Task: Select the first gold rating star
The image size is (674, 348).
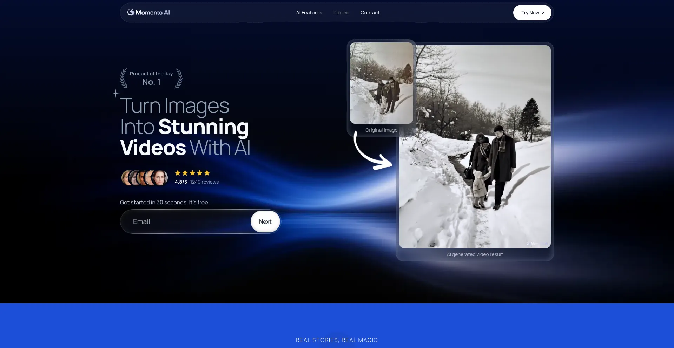Action: 178,173
